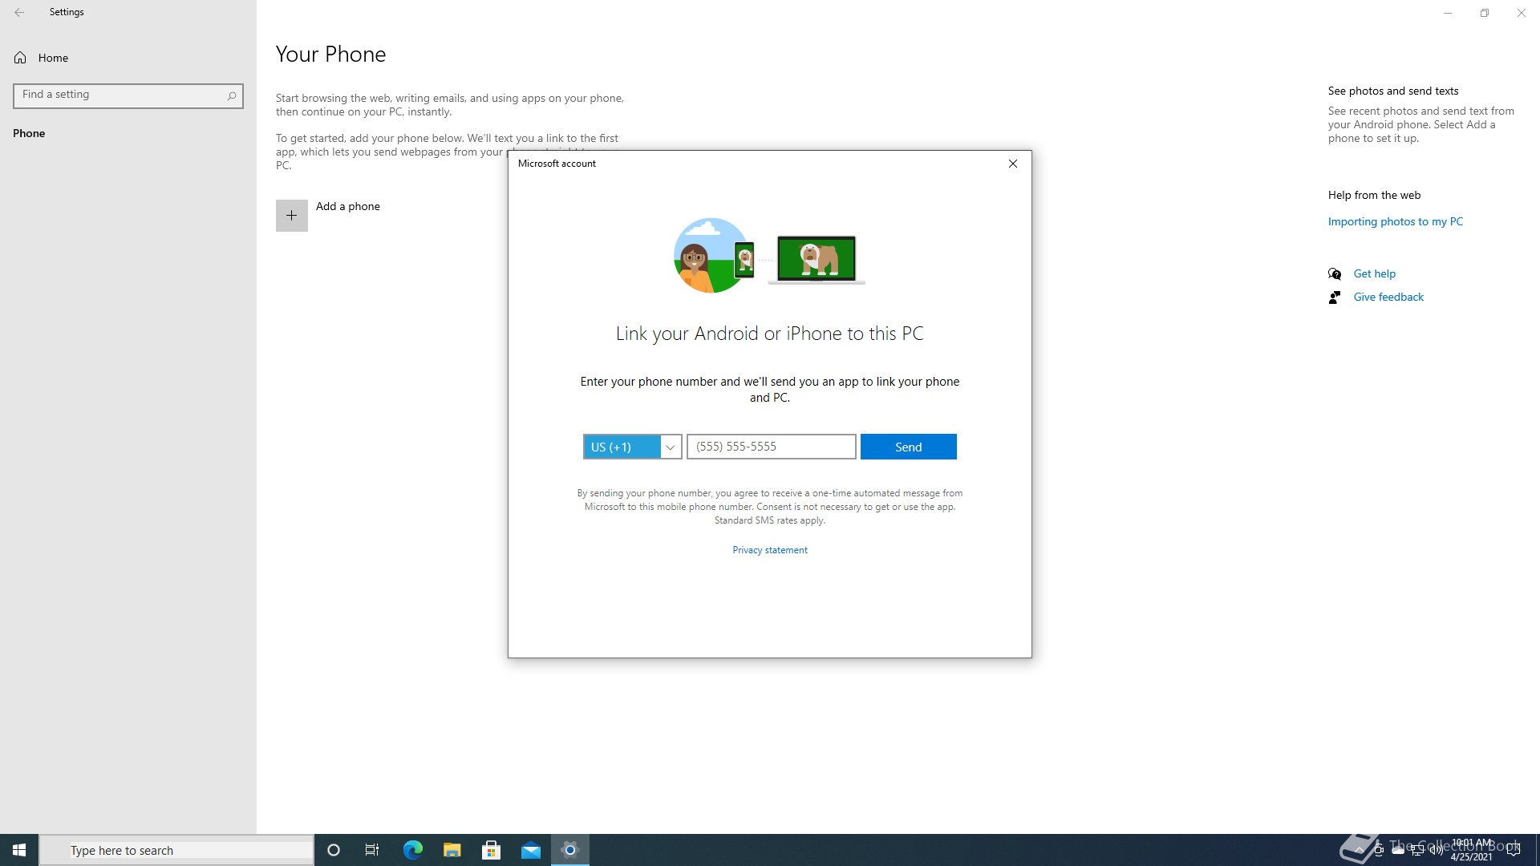The image size is (1540, 866).
Task: Click the Add a phone plus icon
Action: point(292,216)
